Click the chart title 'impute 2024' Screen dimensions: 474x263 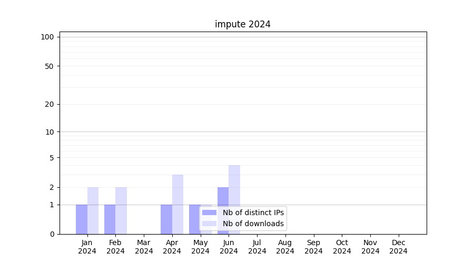pyautogui.click(x=242, y=24)
